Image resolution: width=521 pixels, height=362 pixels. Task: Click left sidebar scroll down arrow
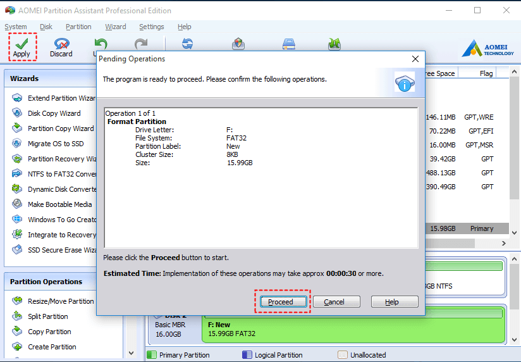[131, 353]
